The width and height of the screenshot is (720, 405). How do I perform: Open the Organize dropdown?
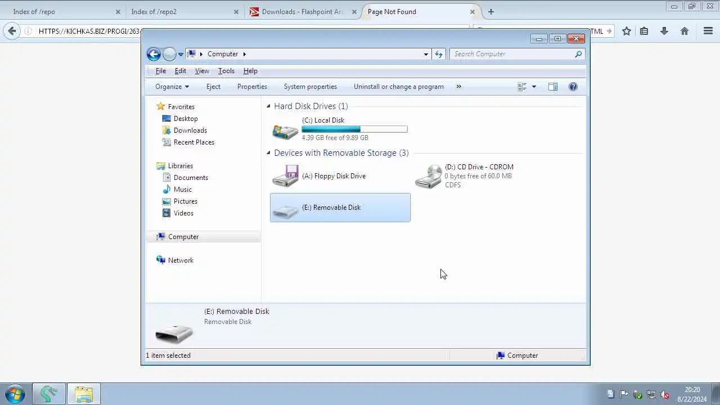tap(172, 87)
